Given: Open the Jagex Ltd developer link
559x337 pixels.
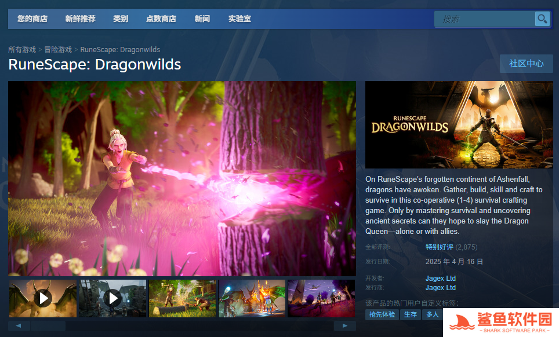Looking at the screenshot, I should click(x=440, y=279).
